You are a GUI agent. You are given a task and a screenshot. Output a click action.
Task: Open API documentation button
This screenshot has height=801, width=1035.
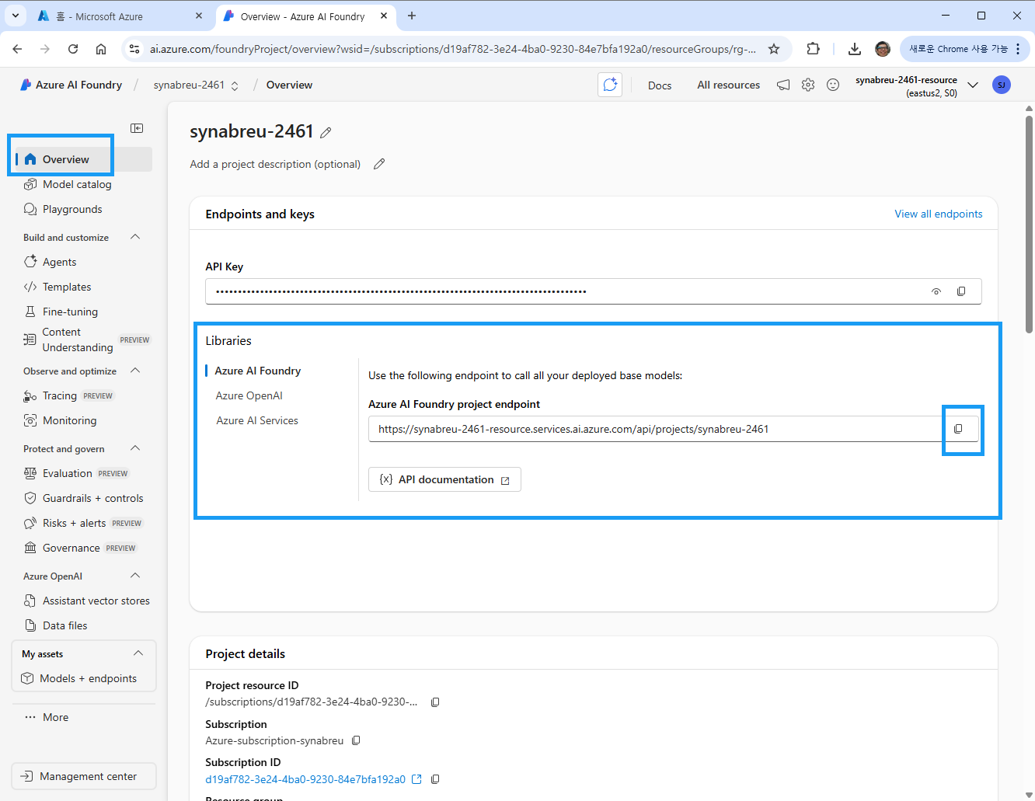point(444,479)
